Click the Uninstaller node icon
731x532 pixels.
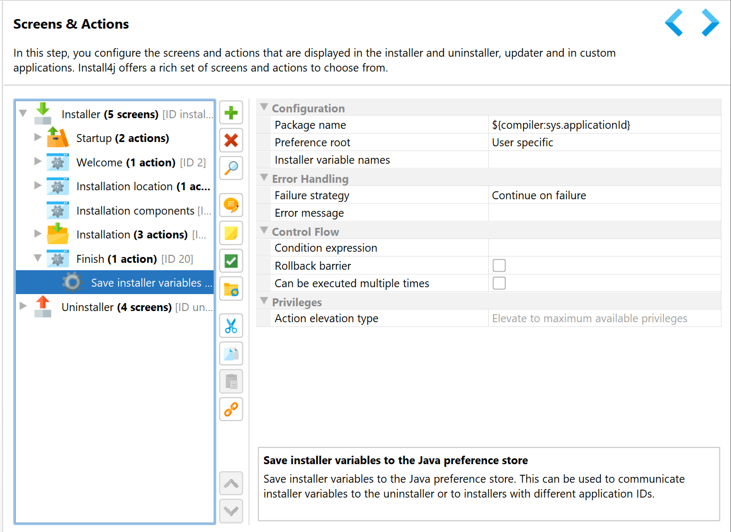(x=43, y=306)
